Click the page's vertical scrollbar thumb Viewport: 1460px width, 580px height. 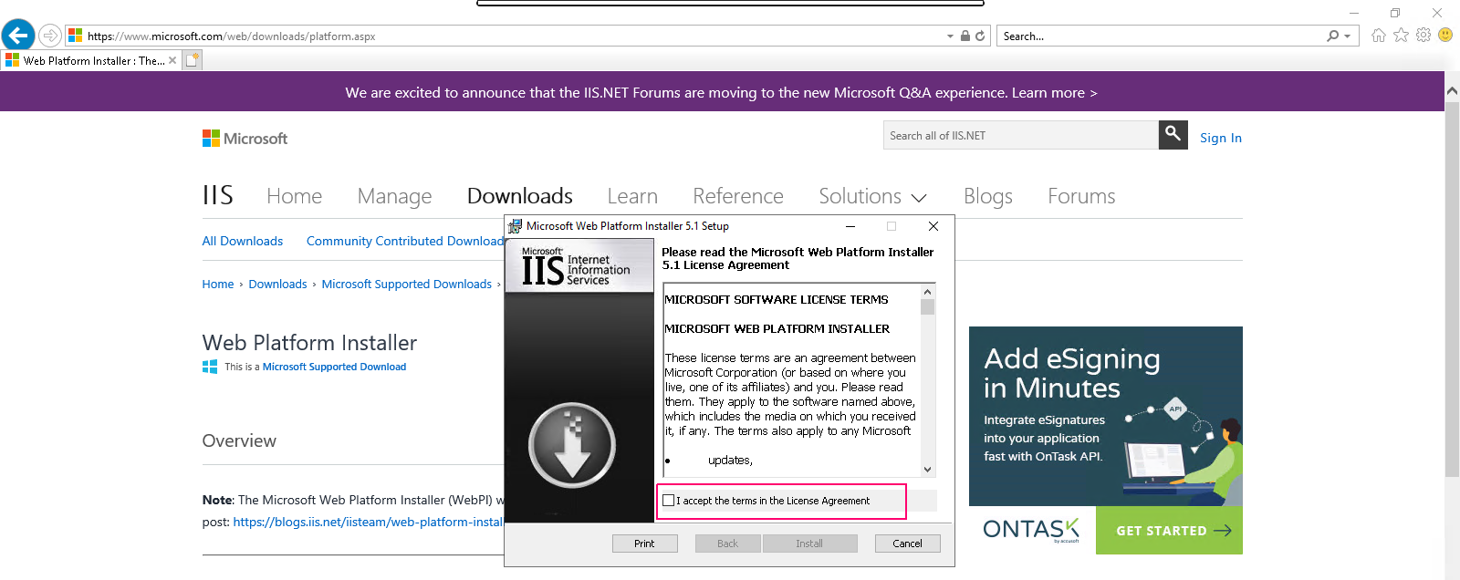pyautogui.click(x=1452, y=287)
